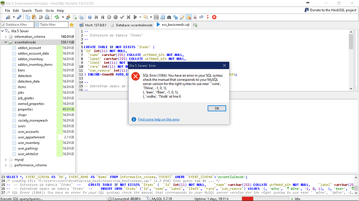Click the Cancel editing X toolbar icon

coord(129,17)
